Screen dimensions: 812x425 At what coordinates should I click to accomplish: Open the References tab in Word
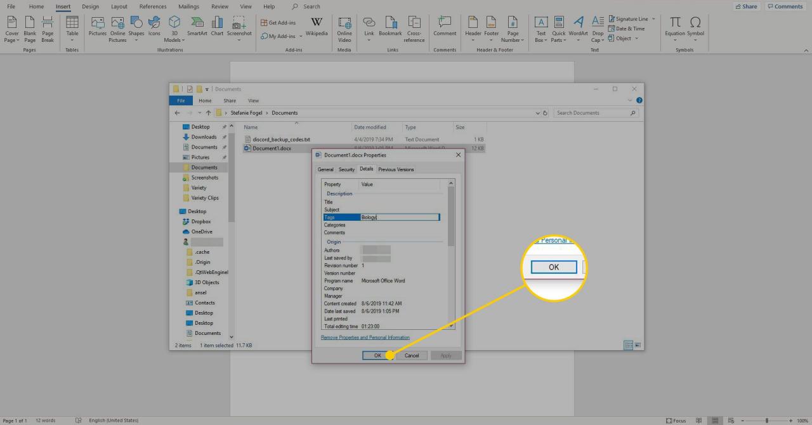coord(153,6)
